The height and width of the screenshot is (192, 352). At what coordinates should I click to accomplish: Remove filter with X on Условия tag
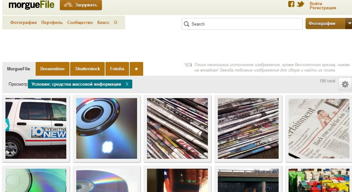pyautogui.click(x=127, y=84)
